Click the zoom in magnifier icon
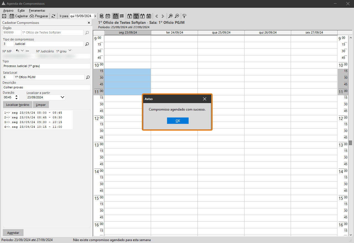This screenshot has height=243, width=354. coord(171,16)
